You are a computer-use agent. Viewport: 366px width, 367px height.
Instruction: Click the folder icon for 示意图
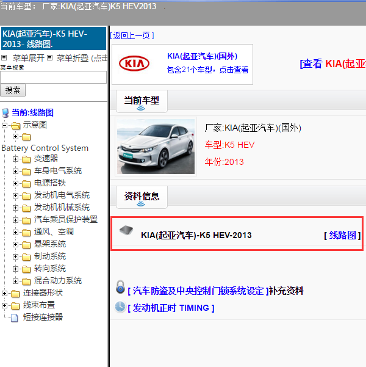[x=15, y=125]
